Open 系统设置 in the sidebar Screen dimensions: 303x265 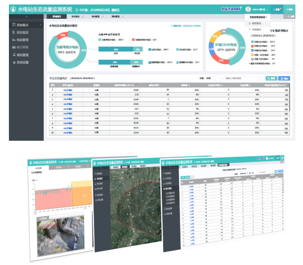tap(22, 62)
